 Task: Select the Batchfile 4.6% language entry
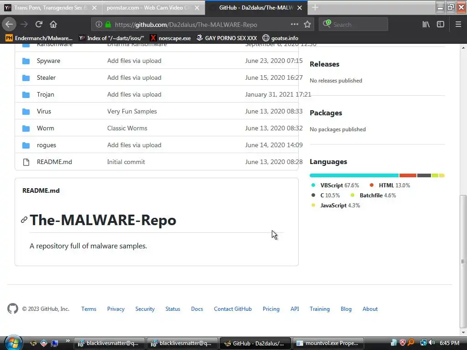373,196
